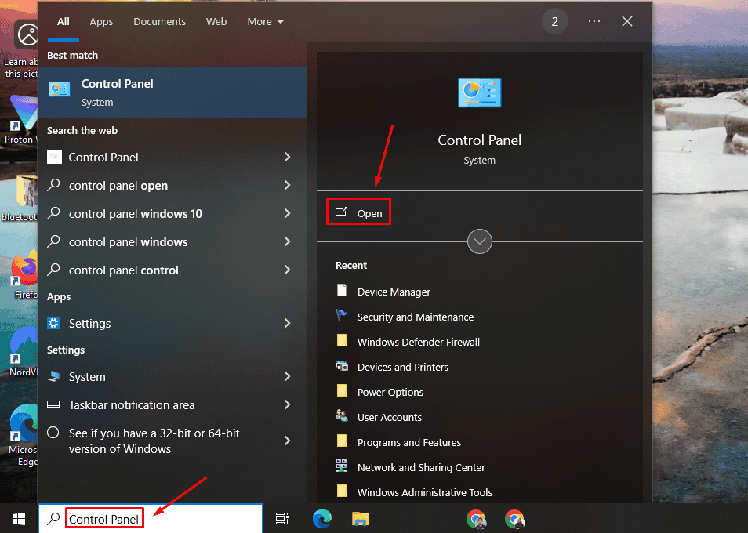Image resolution: width=748 pixels, height=533 pixels.
Task: Click the large Control Panel icon in preview
Action: click(x=479, y=92)
